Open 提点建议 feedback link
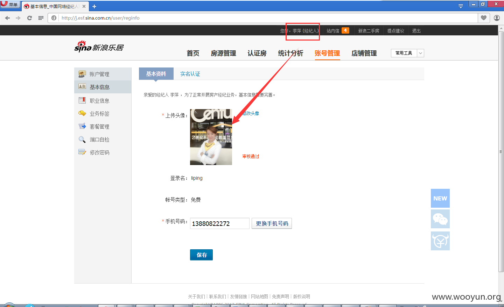 [x=395, y=31]
